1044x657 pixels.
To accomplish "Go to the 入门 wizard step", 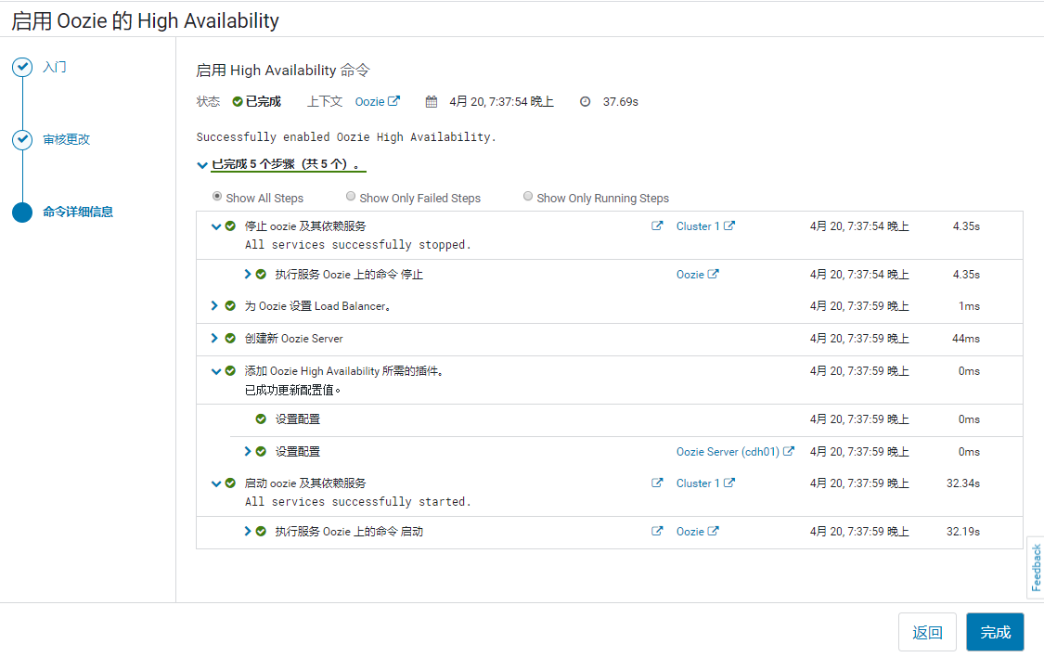I will click(55, 67).
